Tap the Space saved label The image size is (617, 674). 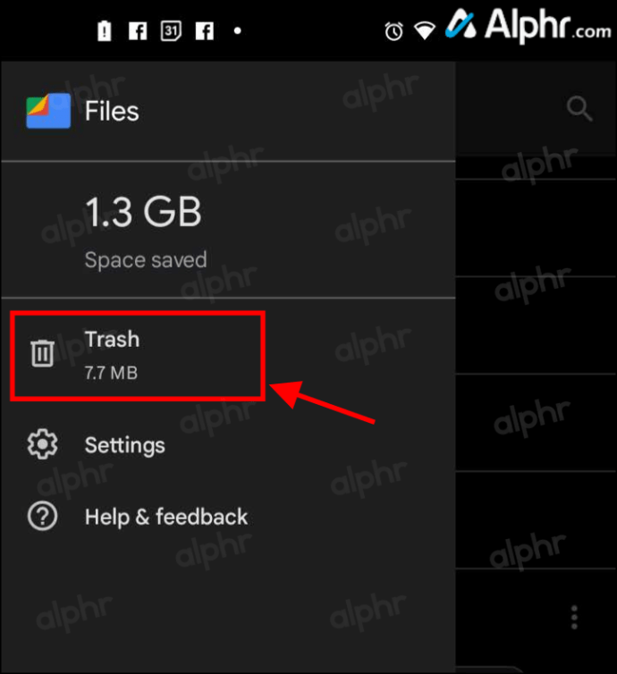tap(146, 260)
